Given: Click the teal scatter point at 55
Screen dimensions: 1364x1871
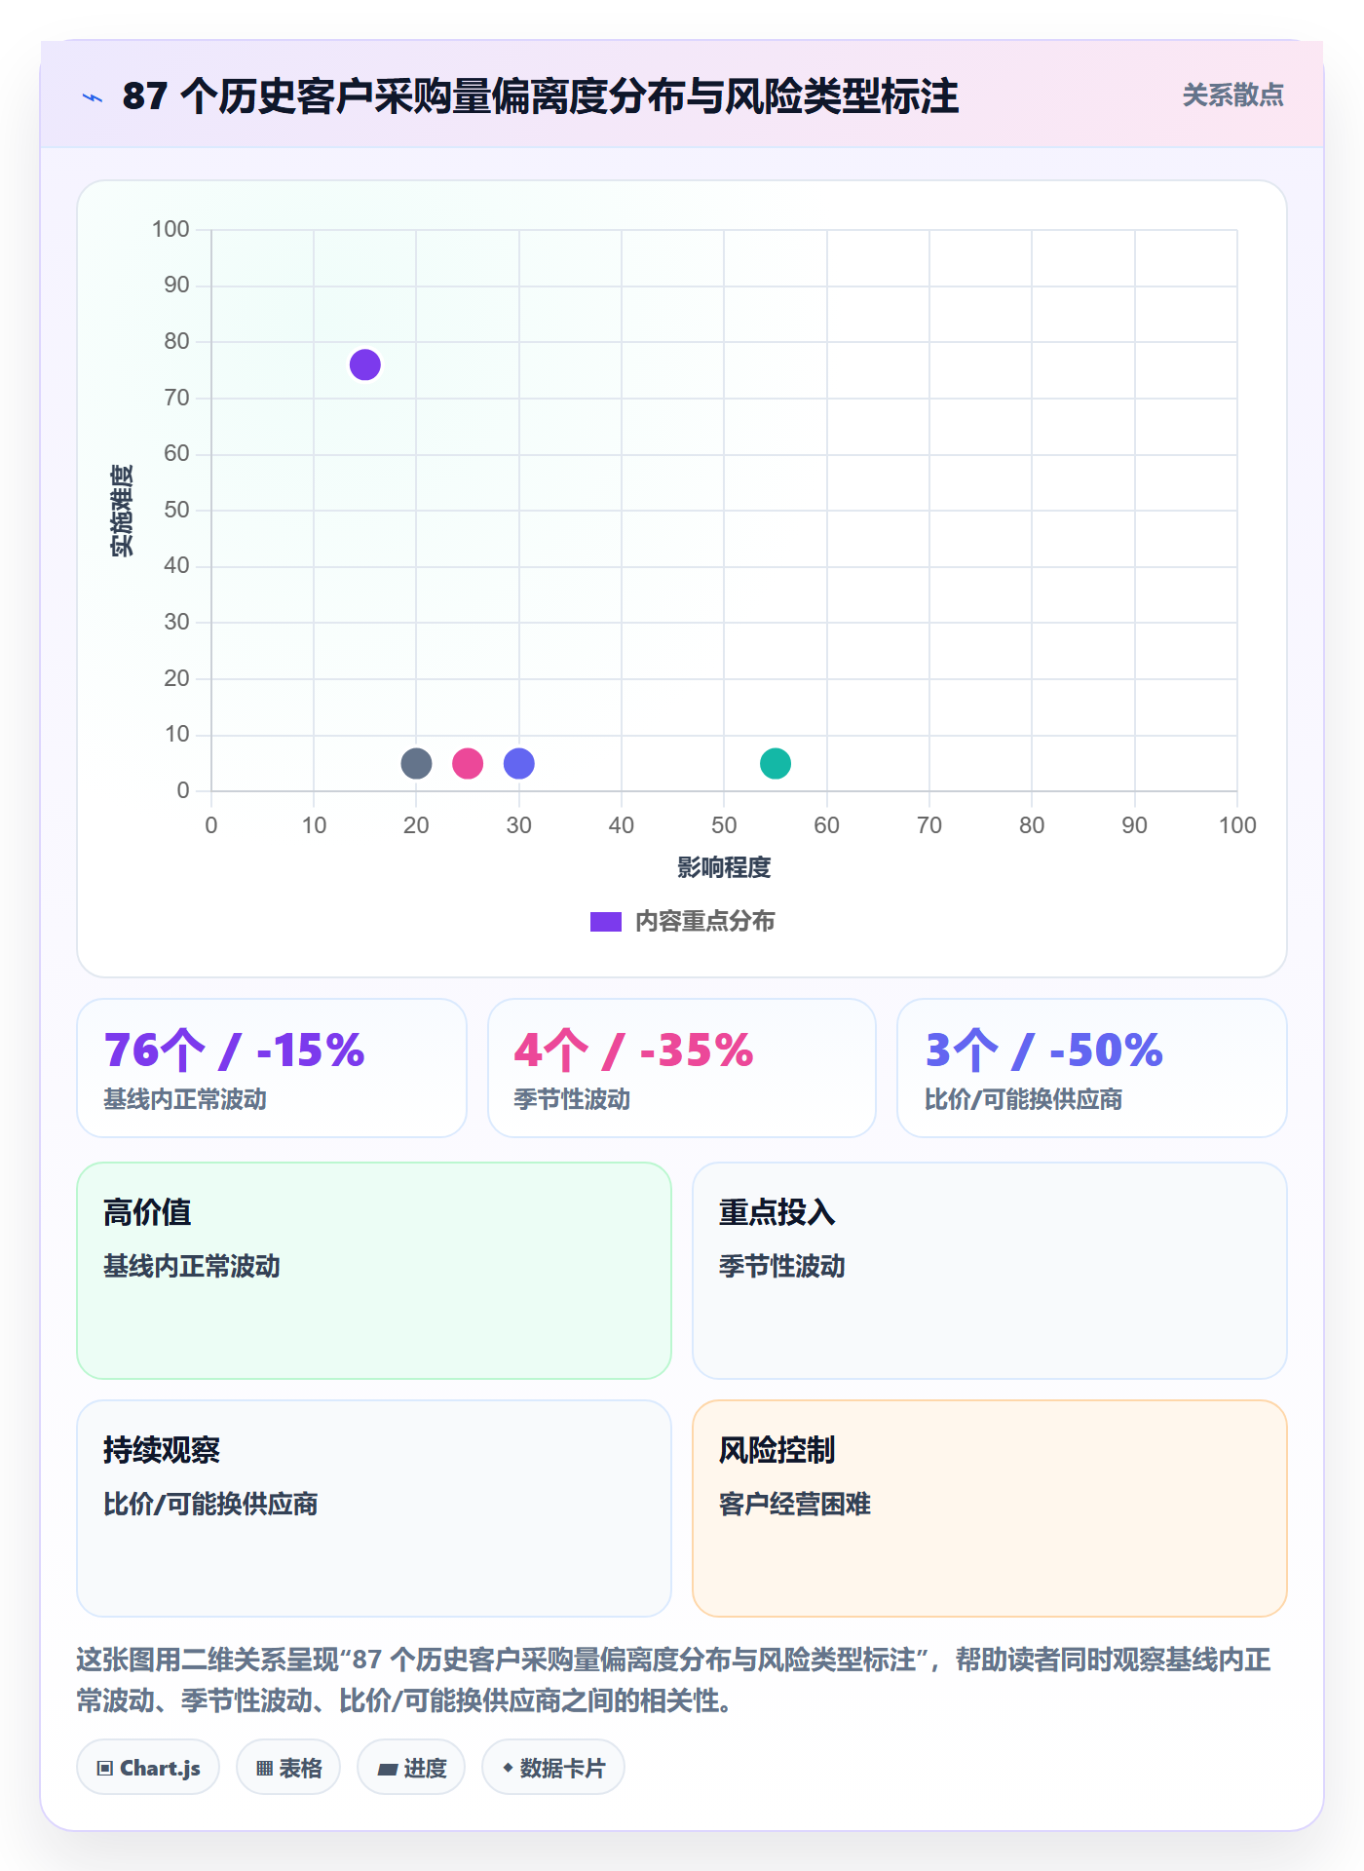Looking at the screenshot, I should pyautogui.click(x=776, y=763).
